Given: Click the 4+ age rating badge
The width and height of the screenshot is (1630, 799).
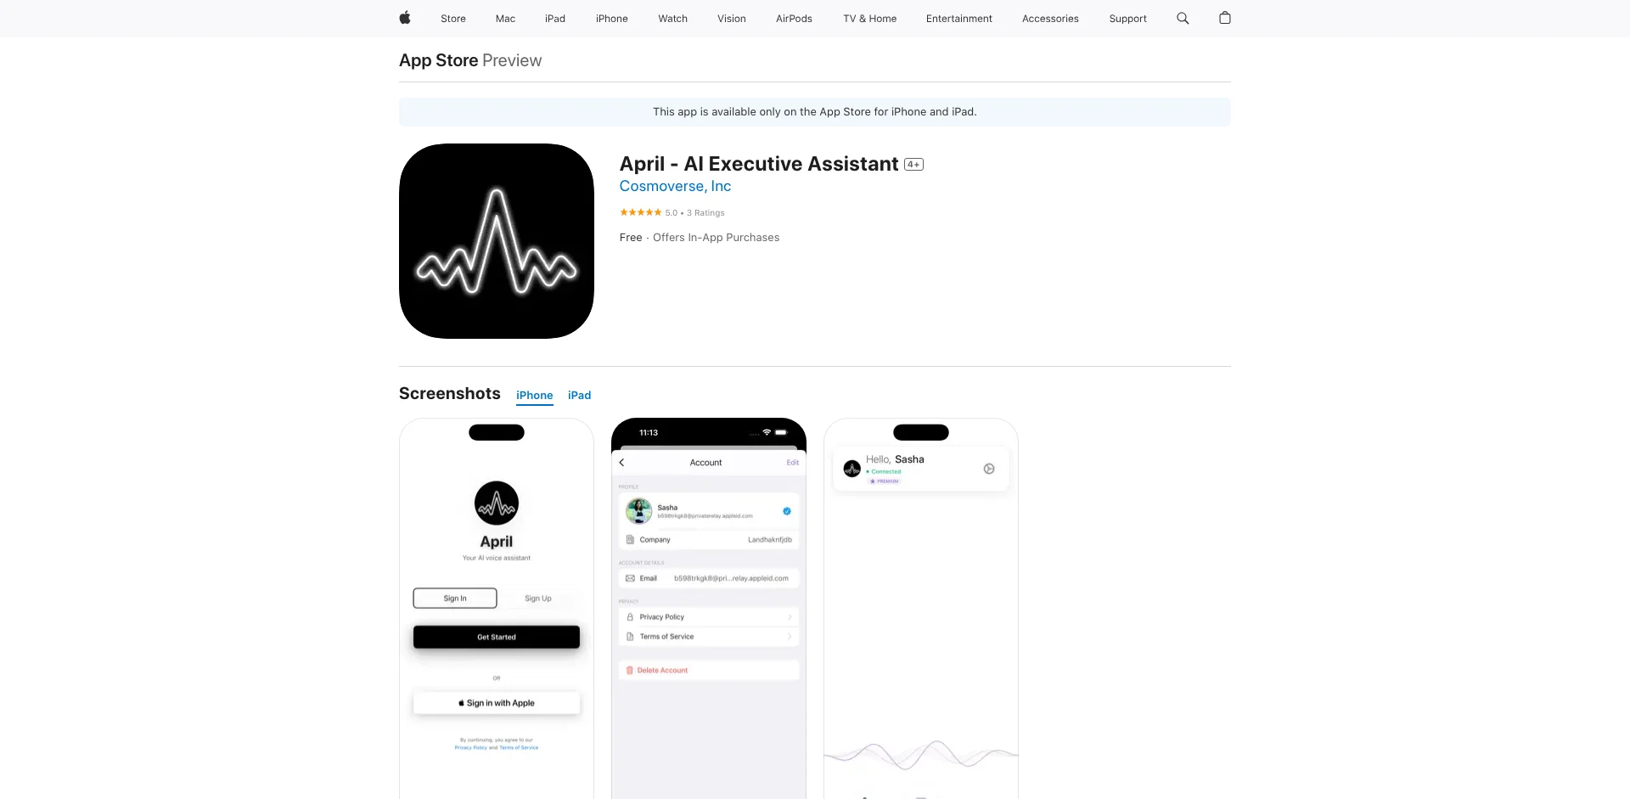Looking at the screenshot, I should point(913,165).
